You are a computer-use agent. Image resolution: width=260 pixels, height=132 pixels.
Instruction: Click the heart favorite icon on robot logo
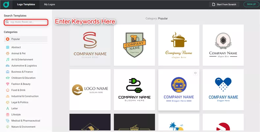click(x=195, y=73)
